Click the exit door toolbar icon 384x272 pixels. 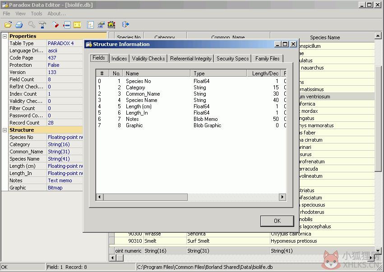[125, 24]
